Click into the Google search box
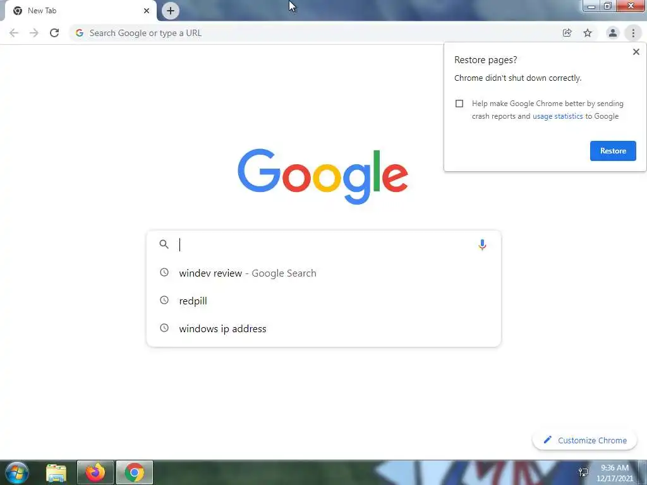This screenshot has height=485, width=647. [324, 244]
